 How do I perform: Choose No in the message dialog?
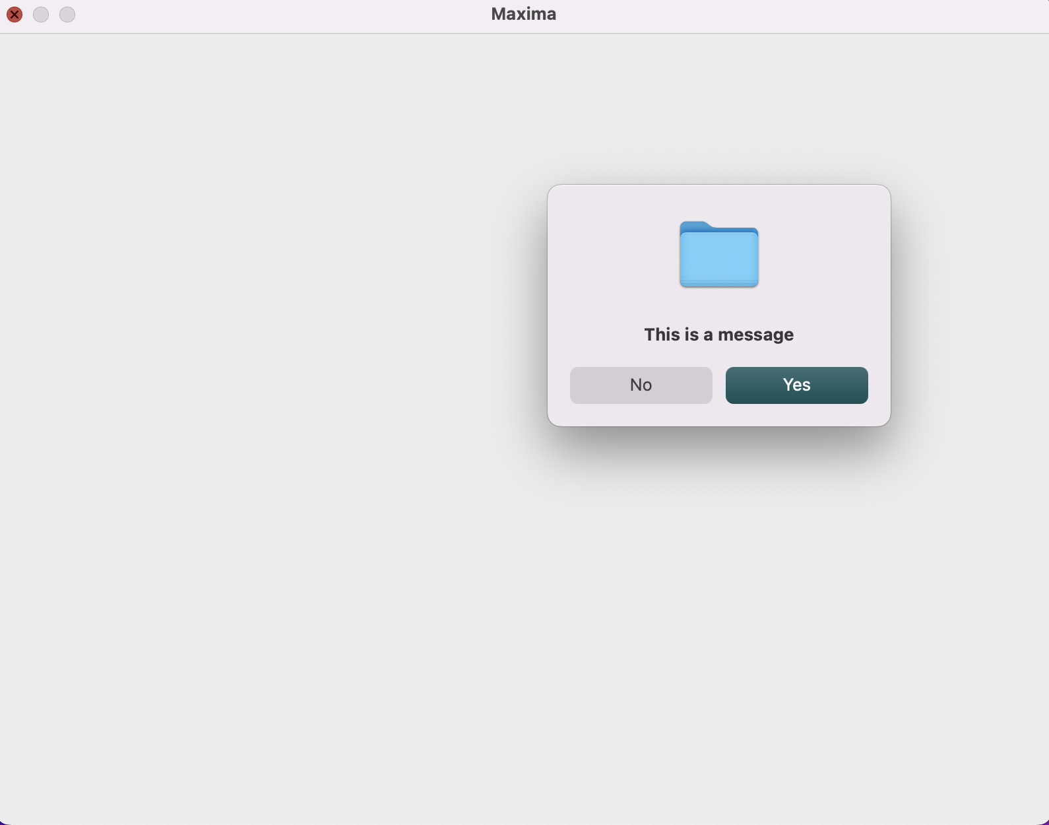pyautogui.click(x=641, y=385)
